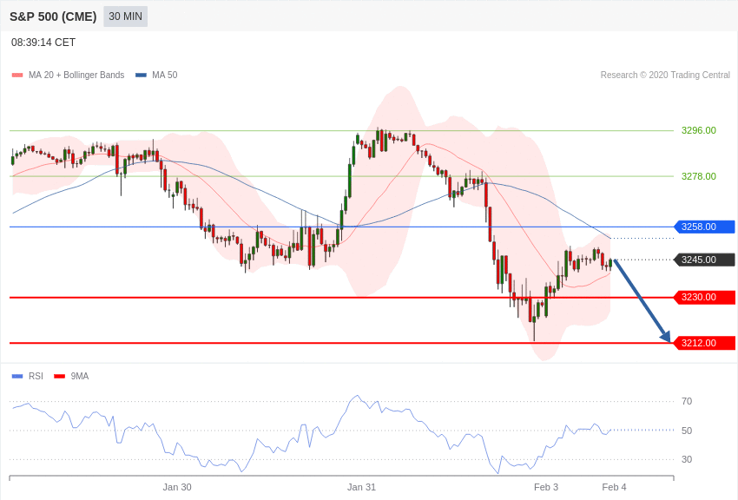The height and width of the screenshot is (500, 738).
Task: Click the Feb 3 date axis label
Action: coord(546,487)
